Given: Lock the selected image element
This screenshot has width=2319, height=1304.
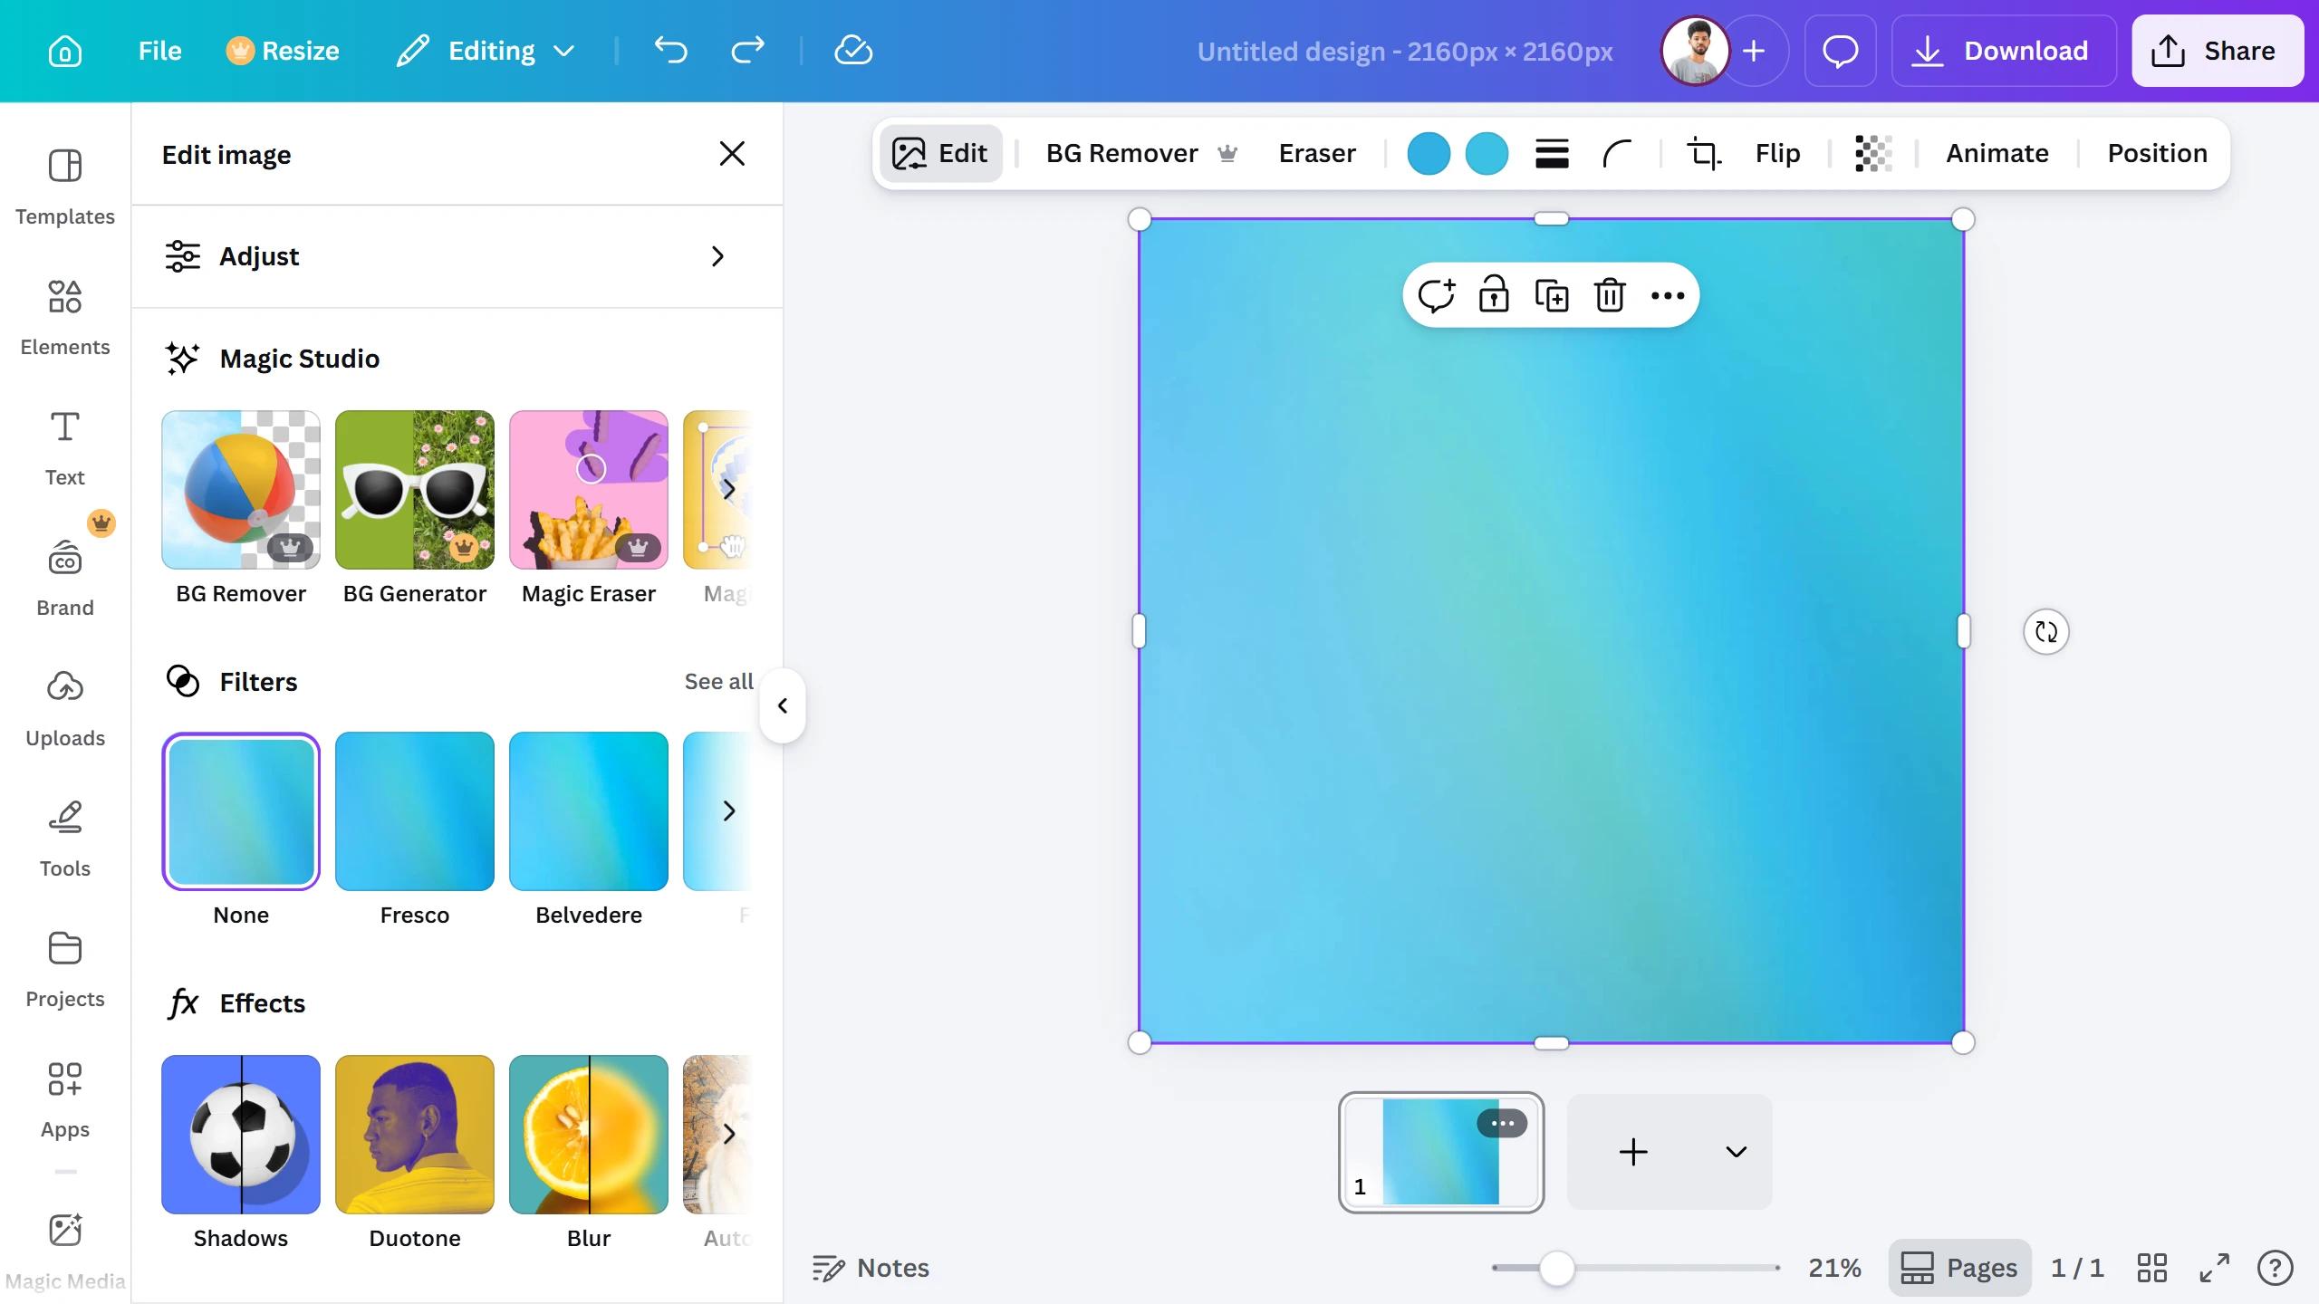Looking at the screenshot, I should click(x=1494, y=295).
